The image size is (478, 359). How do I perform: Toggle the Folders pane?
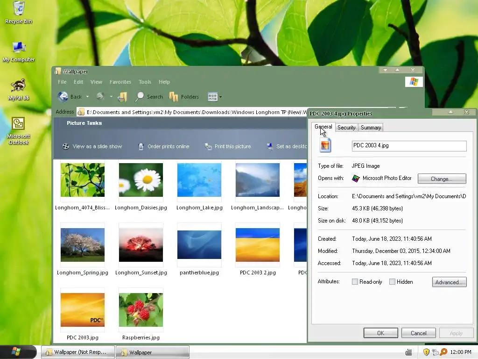tap(184, 97)
